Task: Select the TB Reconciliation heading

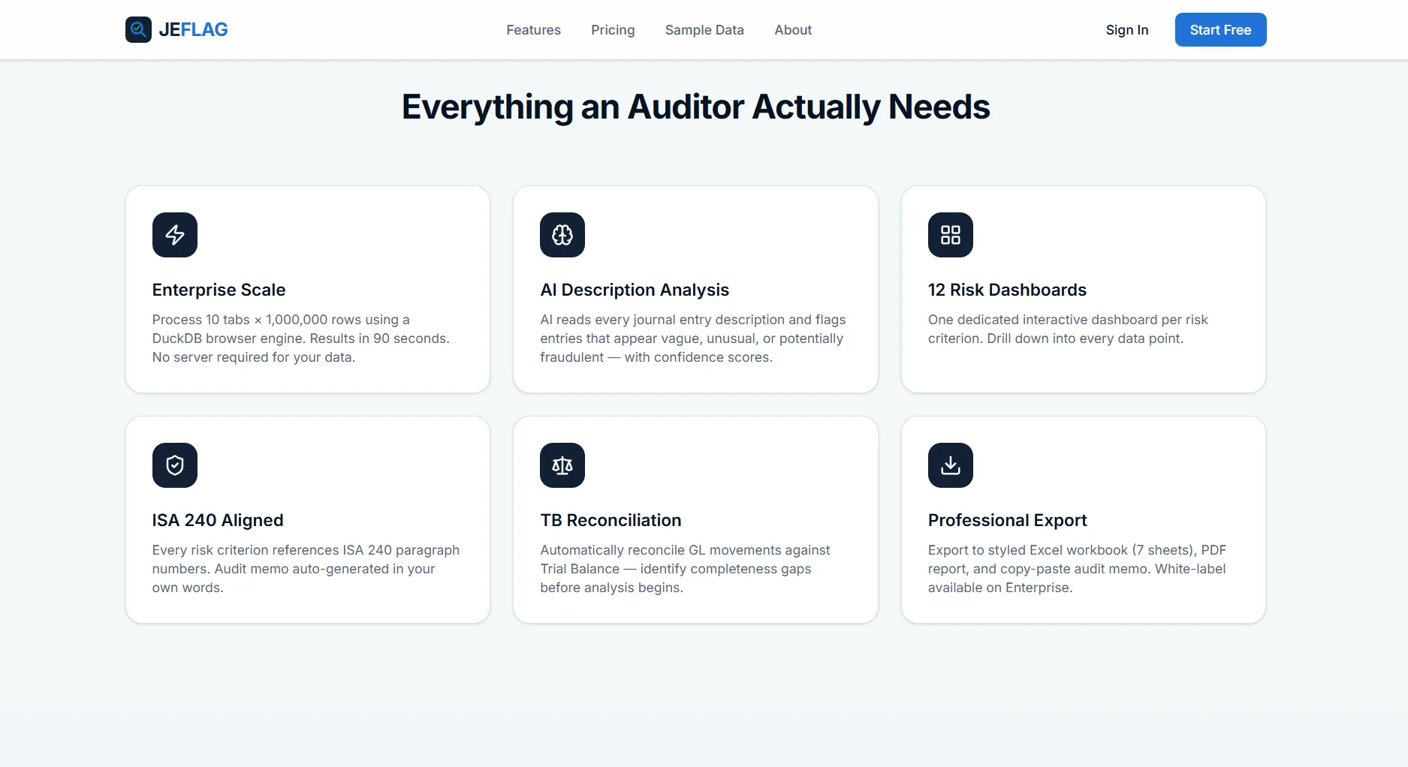Action: point(611,520)
